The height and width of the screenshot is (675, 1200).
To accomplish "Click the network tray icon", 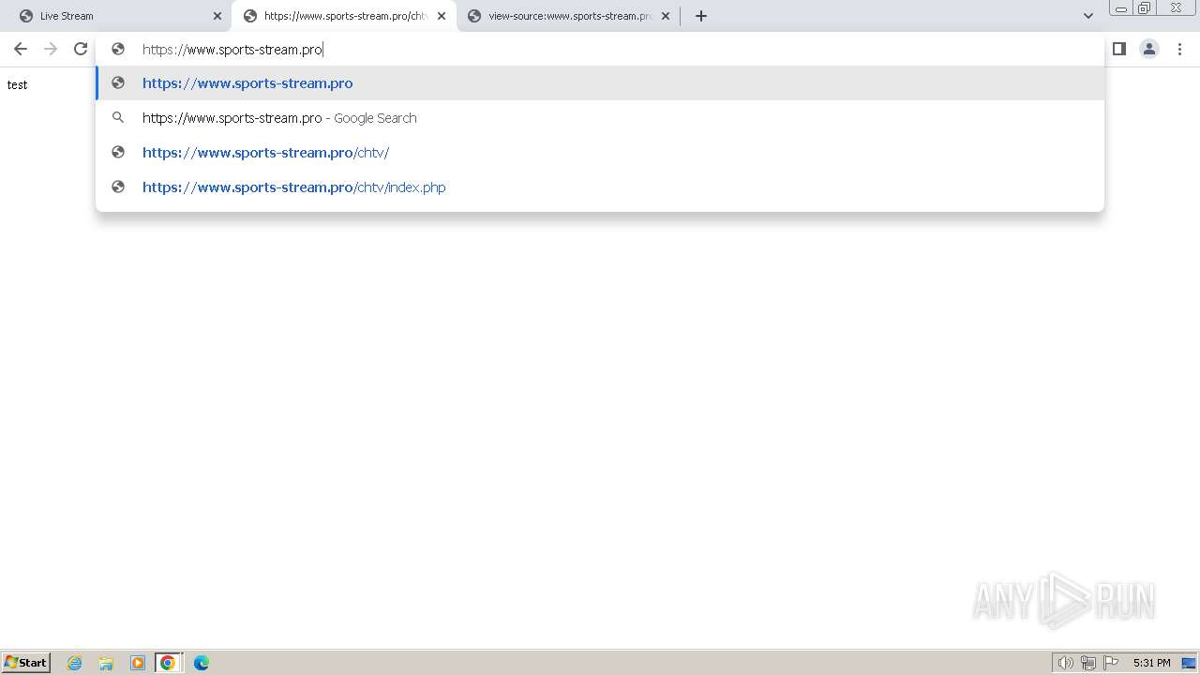I will [1088, 663].
